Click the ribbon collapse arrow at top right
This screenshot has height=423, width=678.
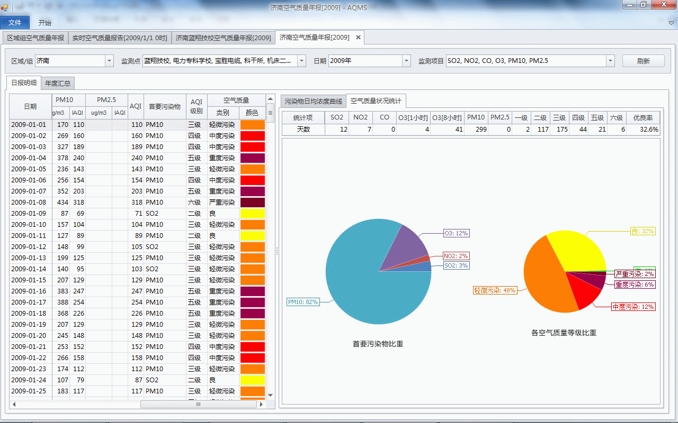pos(671,23)
